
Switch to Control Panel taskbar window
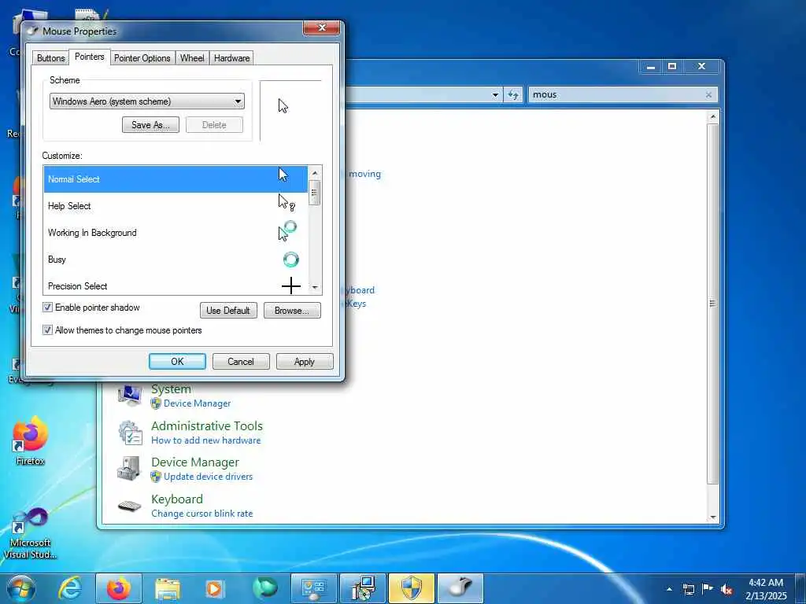click(x=313, y=588)
